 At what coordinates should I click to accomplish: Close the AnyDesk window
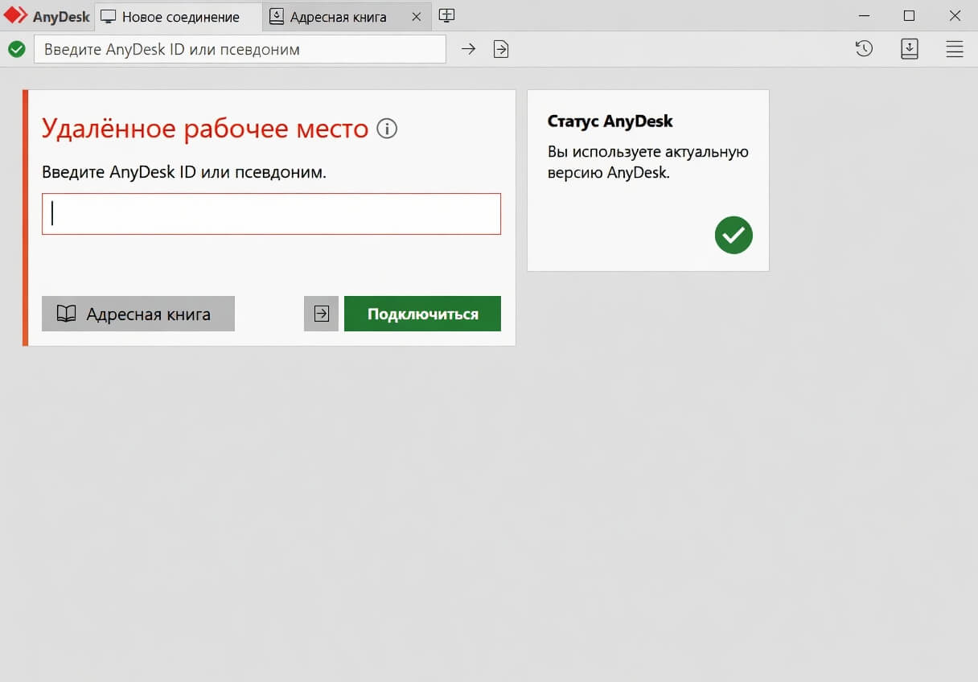pyautogui.click(x=955, y=15)
